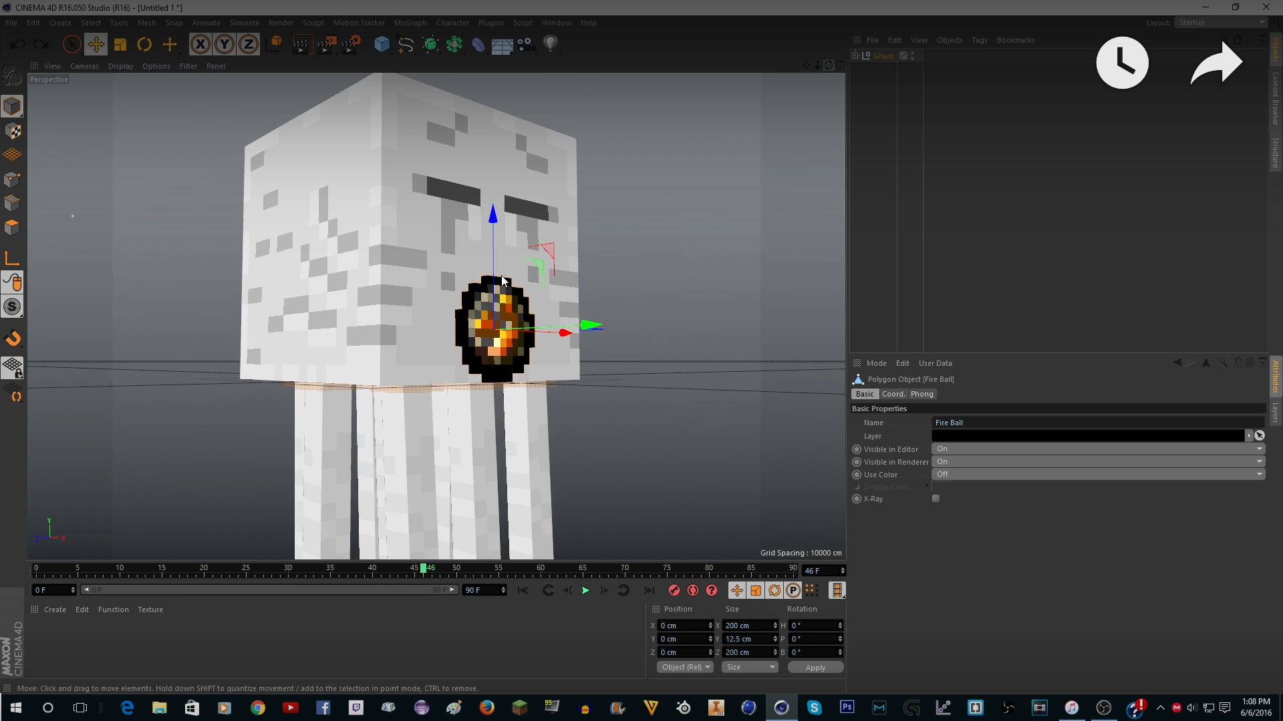Image resolution: width=1283 pixels, height=721 pixels.
Task: Click Mode in Attribute Manager
Action: [x=876, y=363]
